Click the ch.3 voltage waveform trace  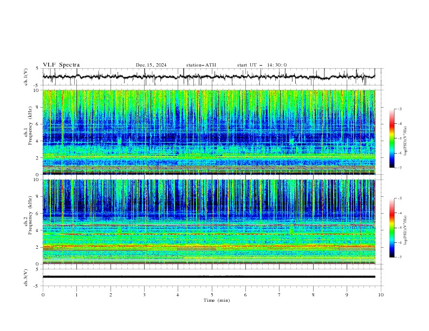pos(209,277)
